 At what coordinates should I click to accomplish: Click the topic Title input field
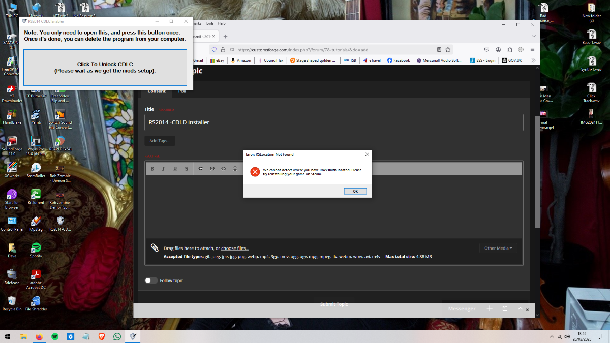(x=333, y=122)
